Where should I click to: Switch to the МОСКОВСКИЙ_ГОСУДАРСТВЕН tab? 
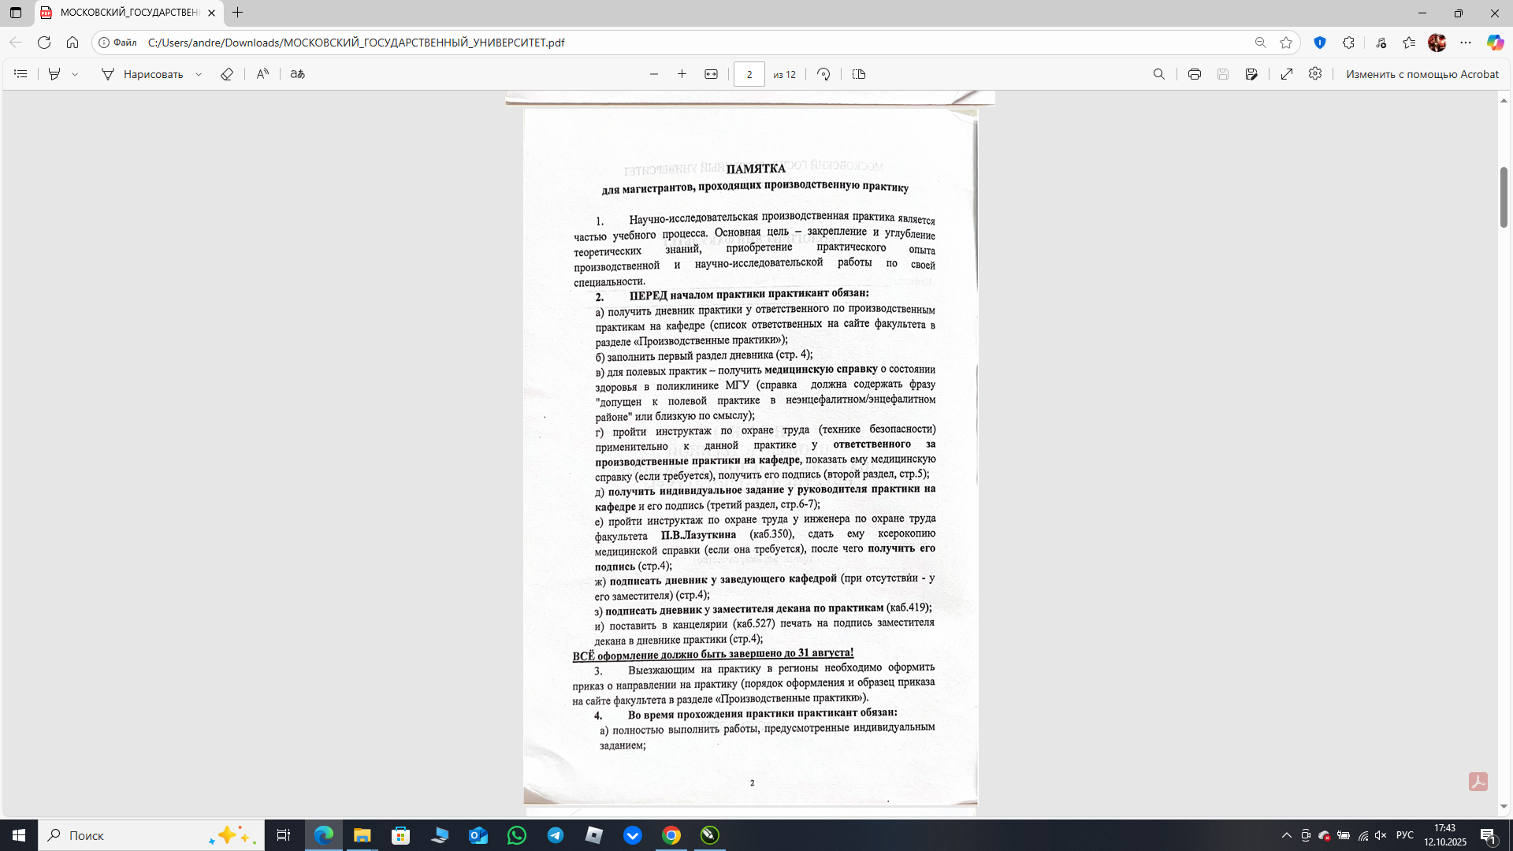(126, 13)
